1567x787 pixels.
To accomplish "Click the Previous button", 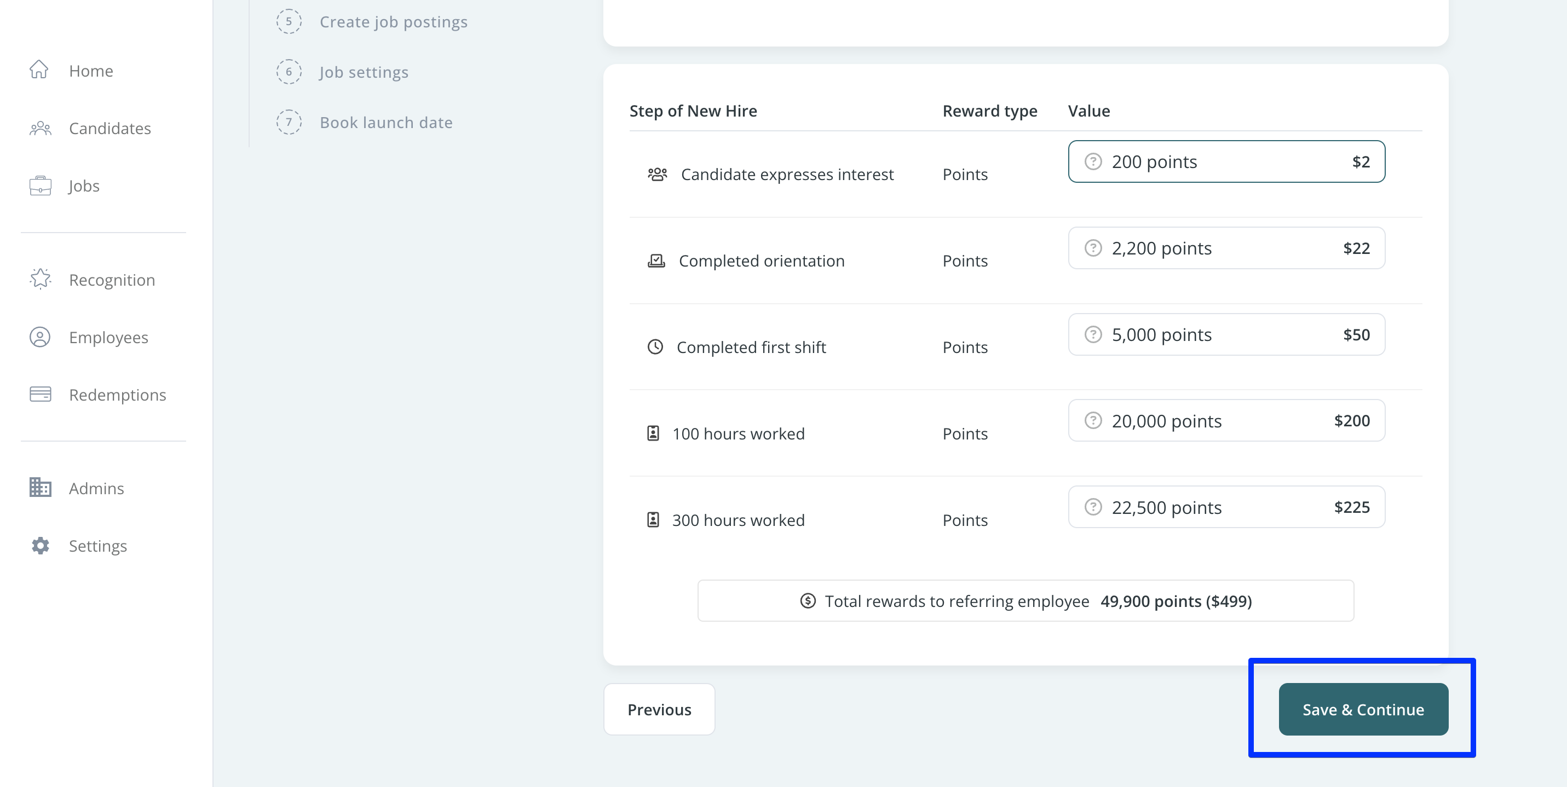I will [x=659, y=709].
